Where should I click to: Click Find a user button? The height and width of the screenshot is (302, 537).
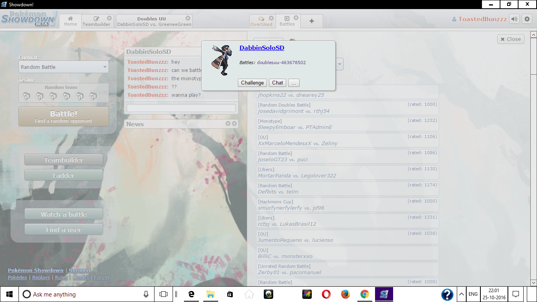[64, 230]
